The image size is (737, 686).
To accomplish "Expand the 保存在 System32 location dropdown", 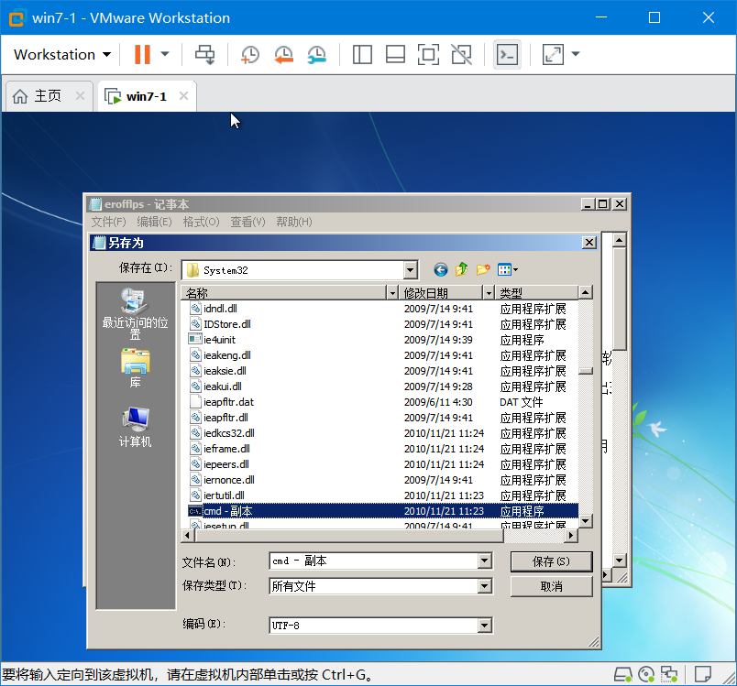I will coord(410,270).
